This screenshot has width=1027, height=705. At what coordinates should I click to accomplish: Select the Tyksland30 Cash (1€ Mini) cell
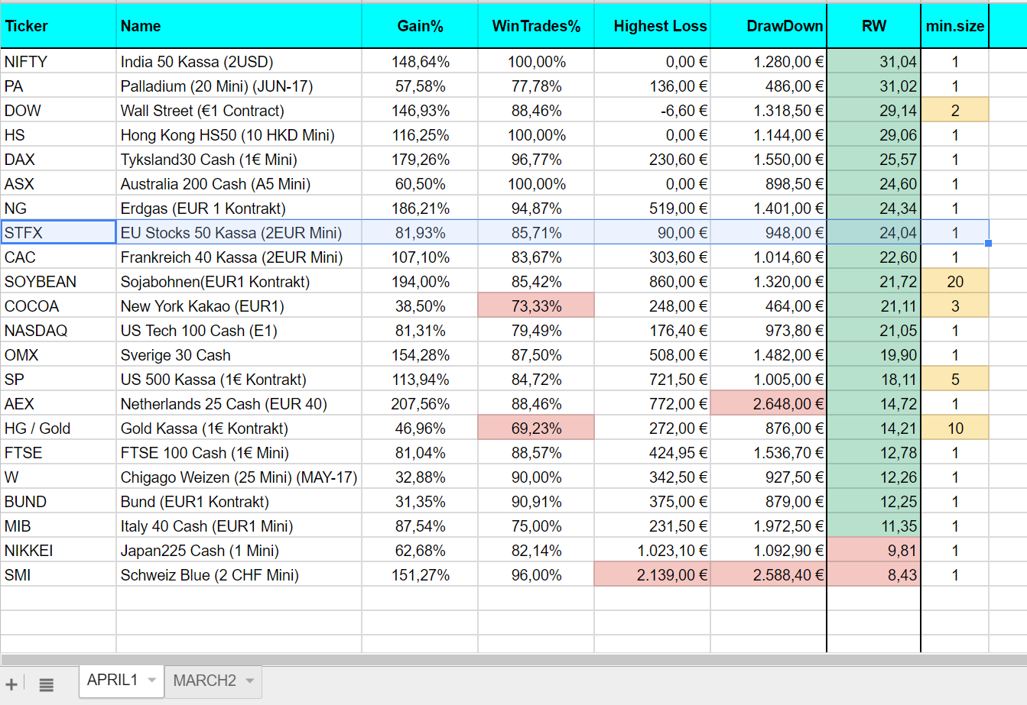(x=239, y=160)
